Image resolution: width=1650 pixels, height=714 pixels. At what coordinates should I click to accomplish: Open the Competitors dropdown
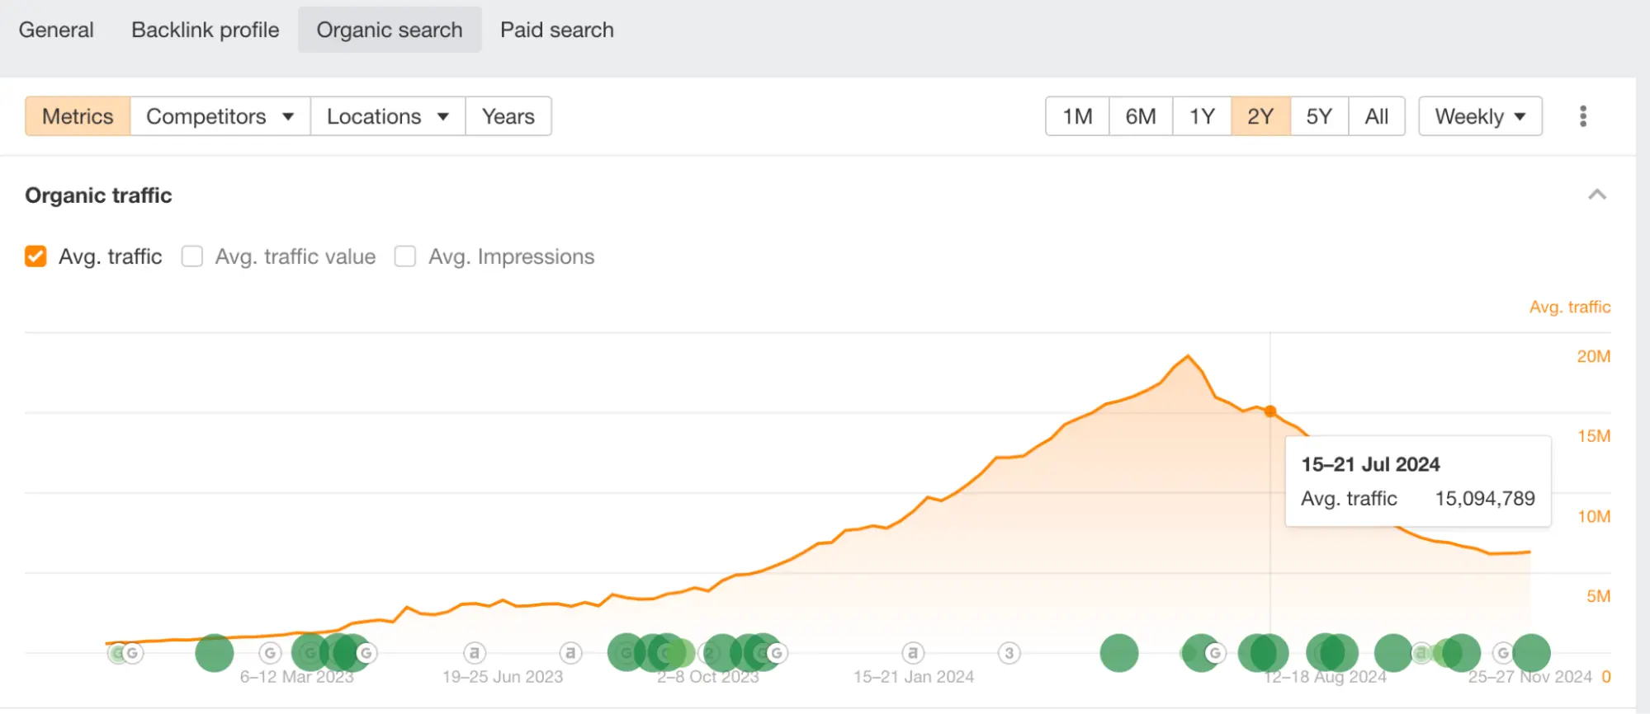[x=220, y=116]
